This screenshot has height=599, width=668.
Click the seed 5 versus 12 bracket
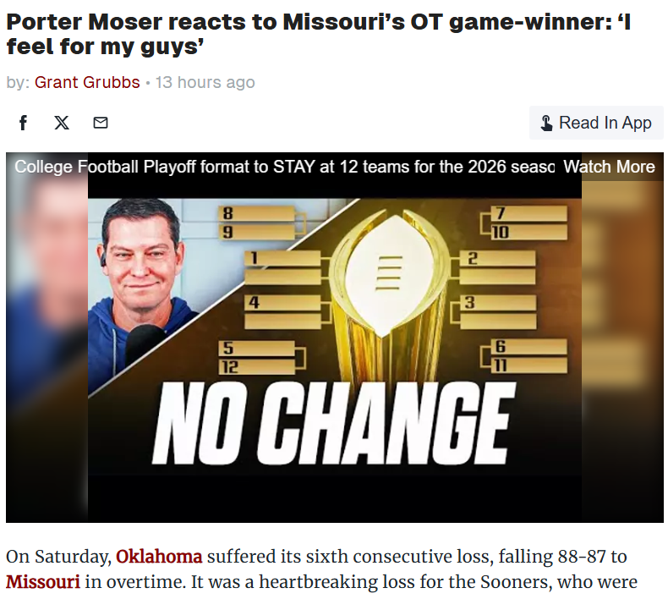[x=258, y=357]
